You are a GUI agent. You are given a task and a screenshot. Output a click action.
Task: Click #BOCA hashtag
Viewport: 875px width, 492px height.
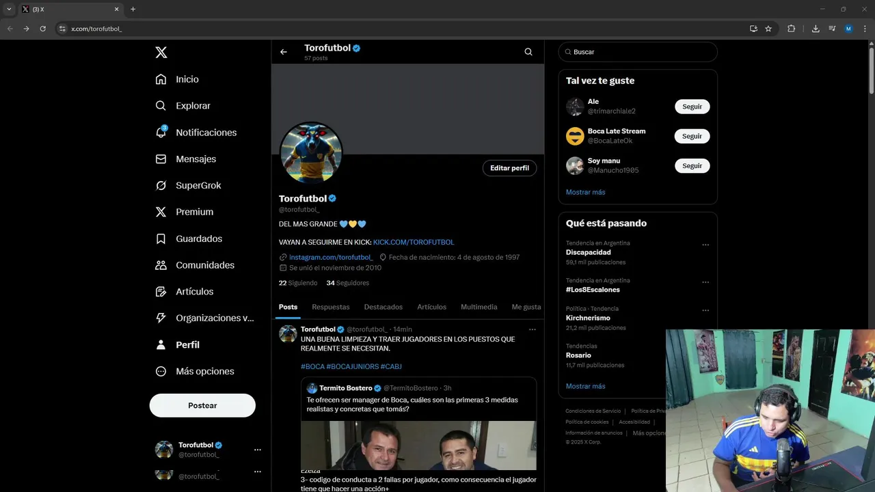coord(312,367)
